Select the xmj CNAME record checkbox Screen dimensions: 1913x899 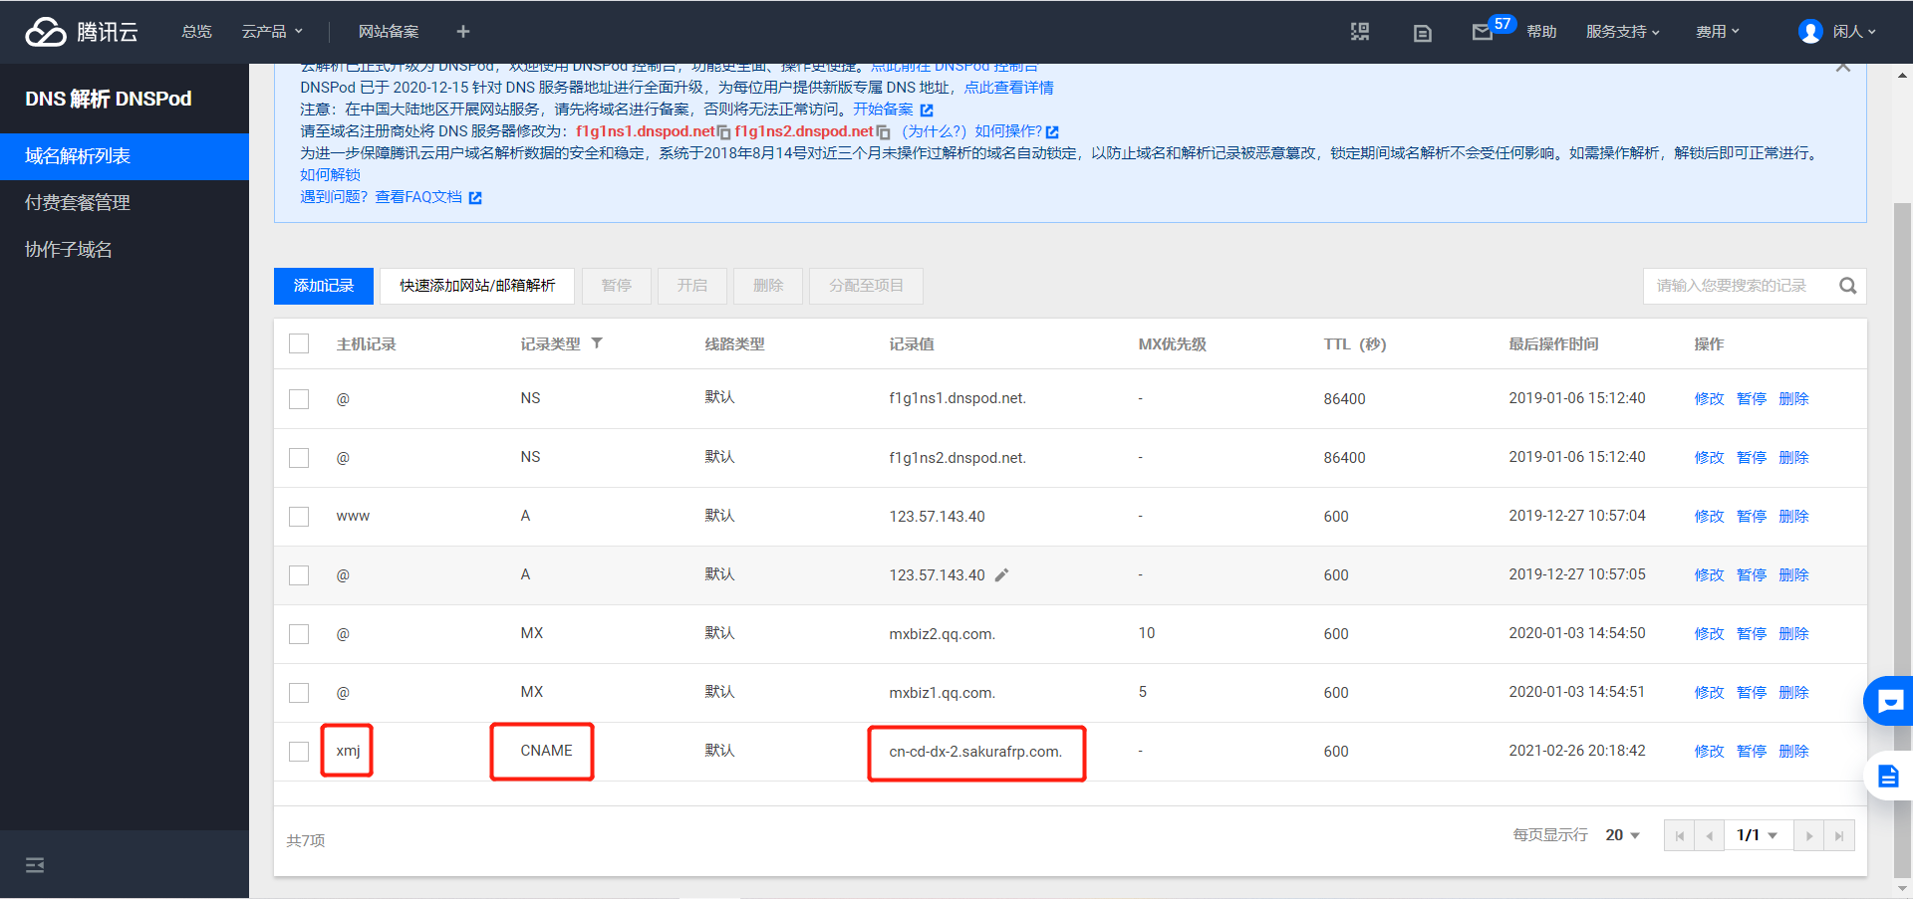(x=299, y=752)
